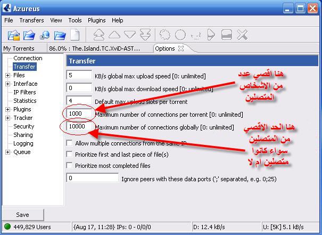Open the File menu
The height and width of the screenshot is (235, 322).
tap(9, 20)
